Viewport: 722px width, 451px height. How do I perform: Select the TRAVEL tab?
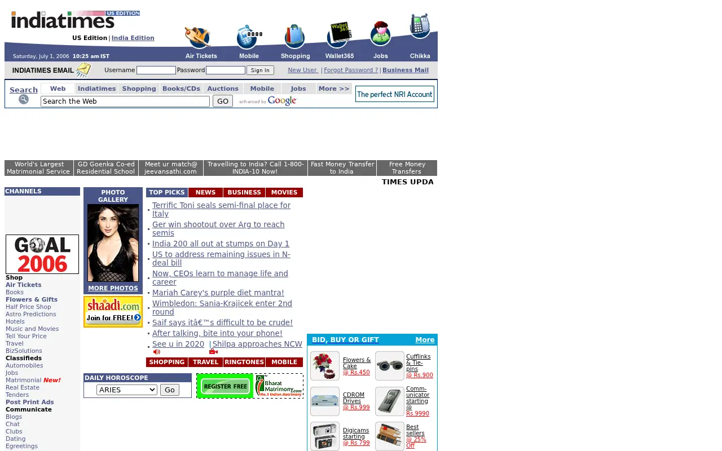coord(205,362)
